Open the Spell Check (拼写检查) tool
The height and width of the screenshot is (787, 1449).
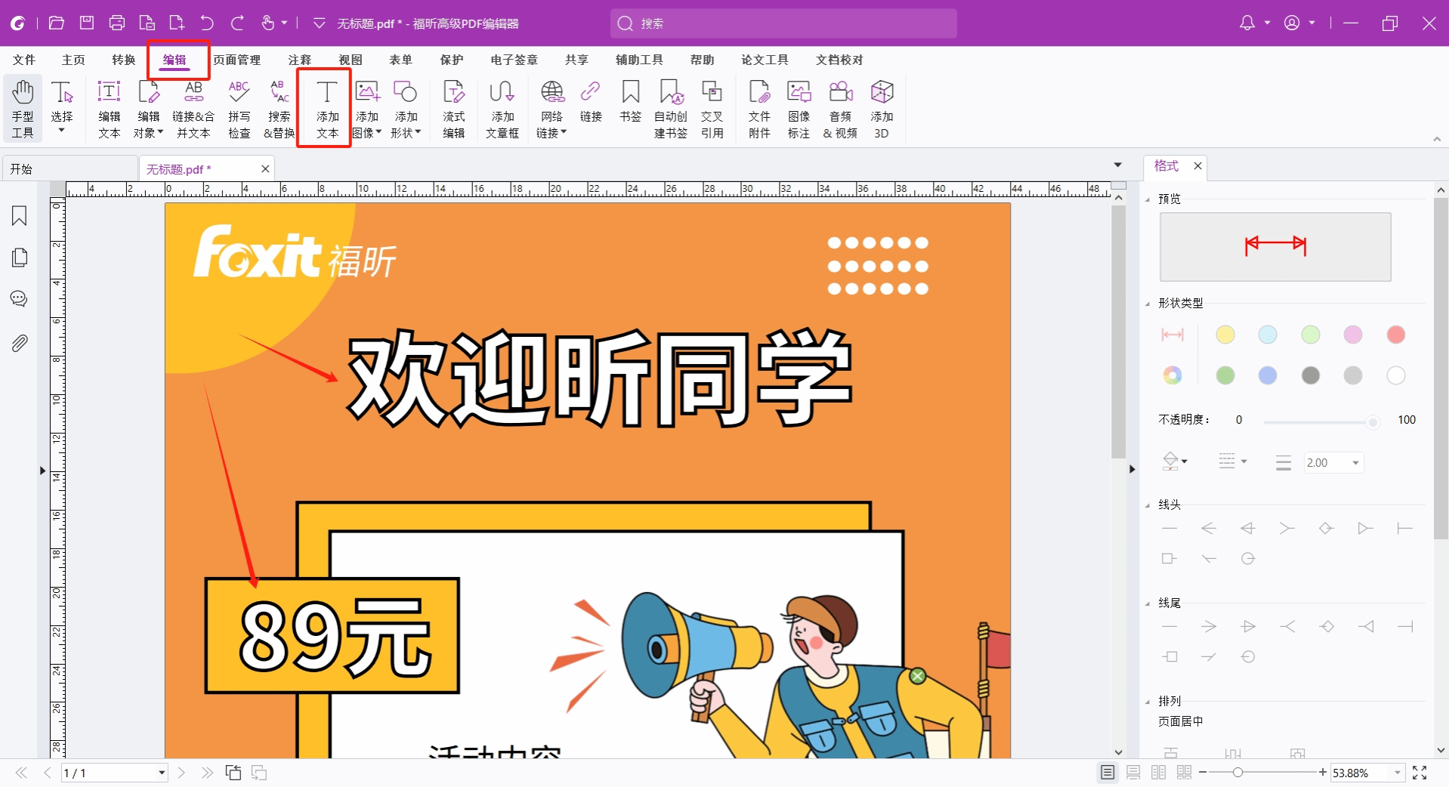tap(239, 108)
